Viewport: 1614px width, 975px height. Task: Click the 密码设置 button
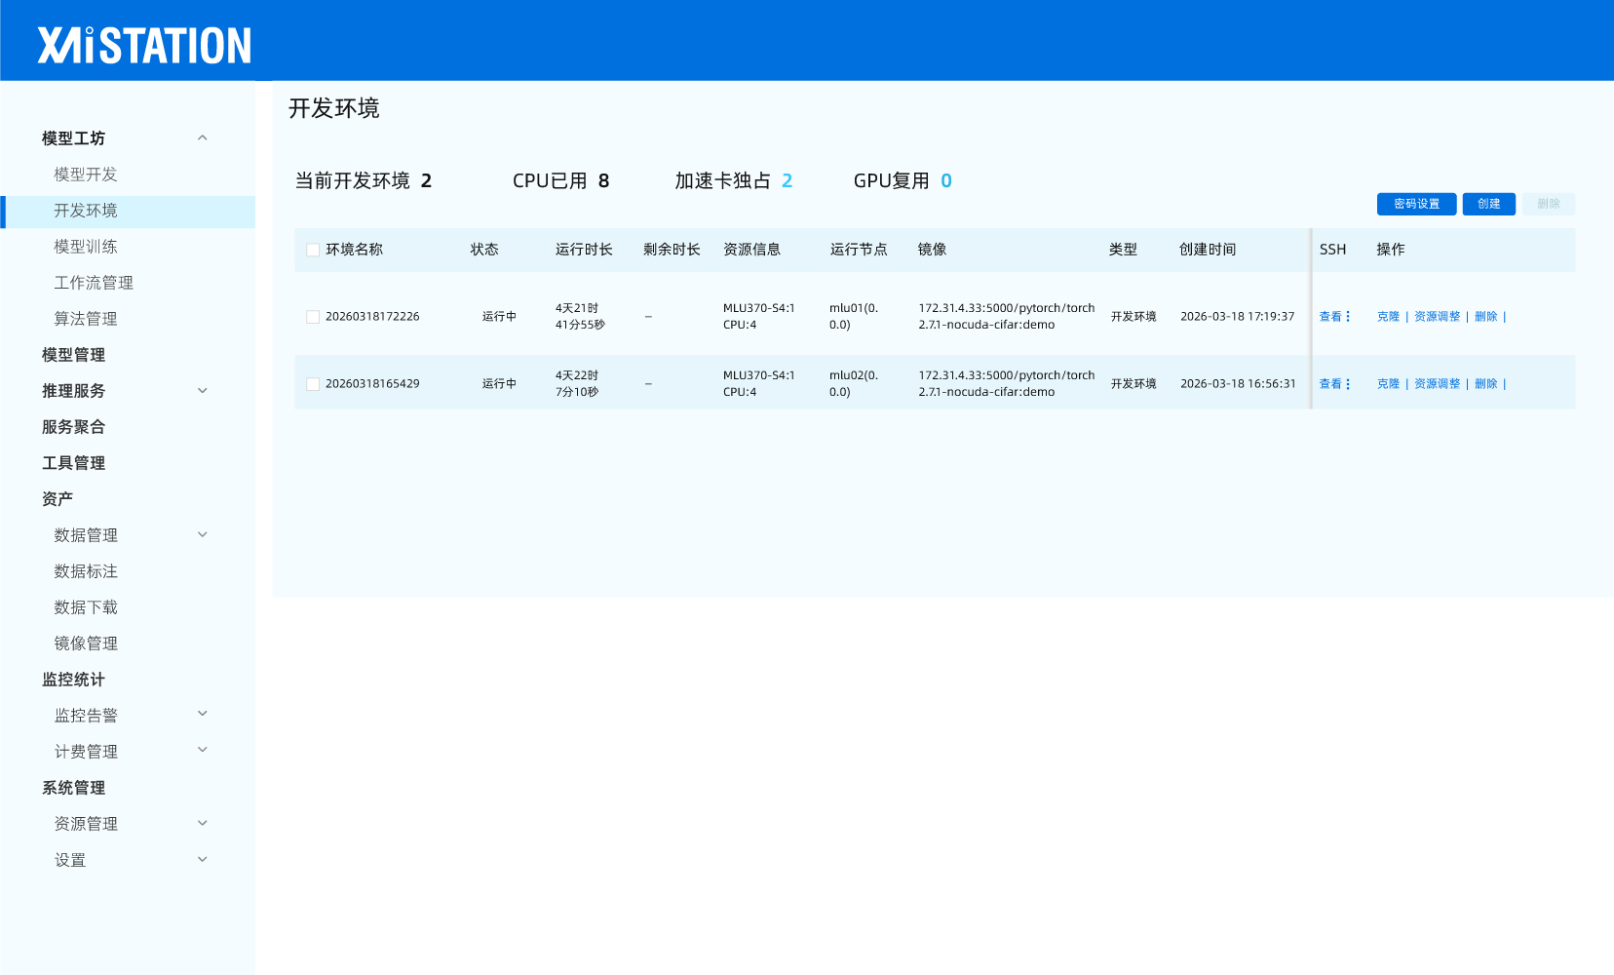tap(1416, 204)
